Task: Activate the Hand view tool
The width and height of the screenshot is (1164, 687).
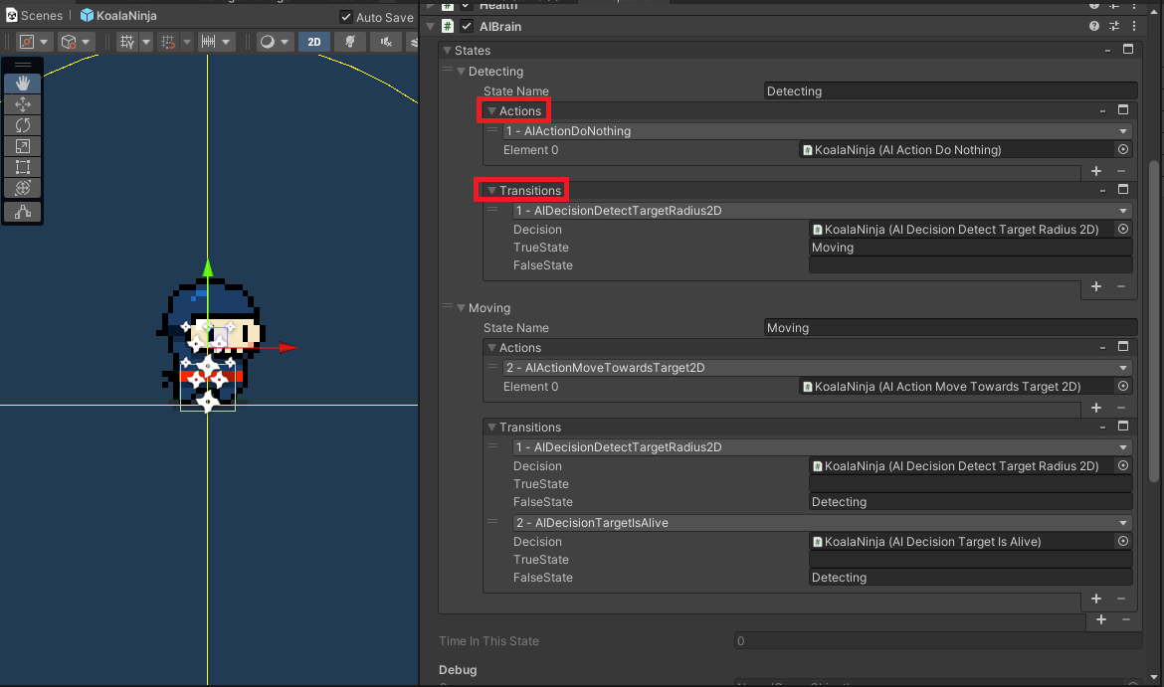Action: point(22,84)
